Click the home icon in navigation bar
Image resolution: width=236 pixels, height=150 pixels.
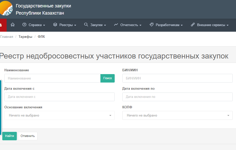pos(12,25)
